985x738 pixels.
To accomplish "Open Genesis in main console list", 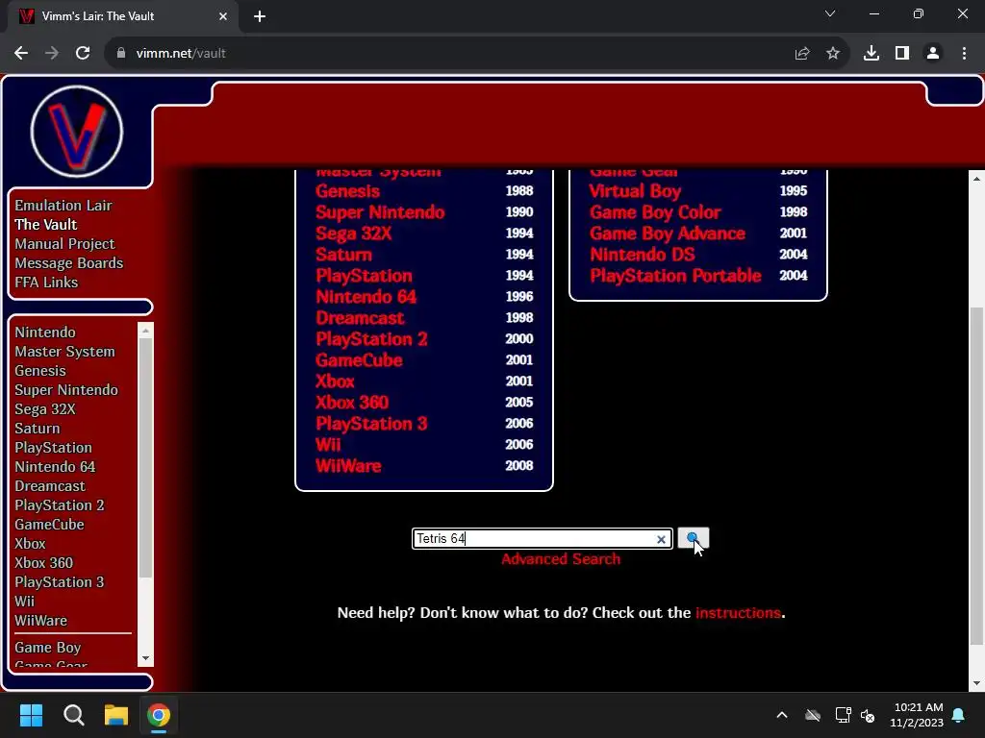I will [x=347, y=191].
